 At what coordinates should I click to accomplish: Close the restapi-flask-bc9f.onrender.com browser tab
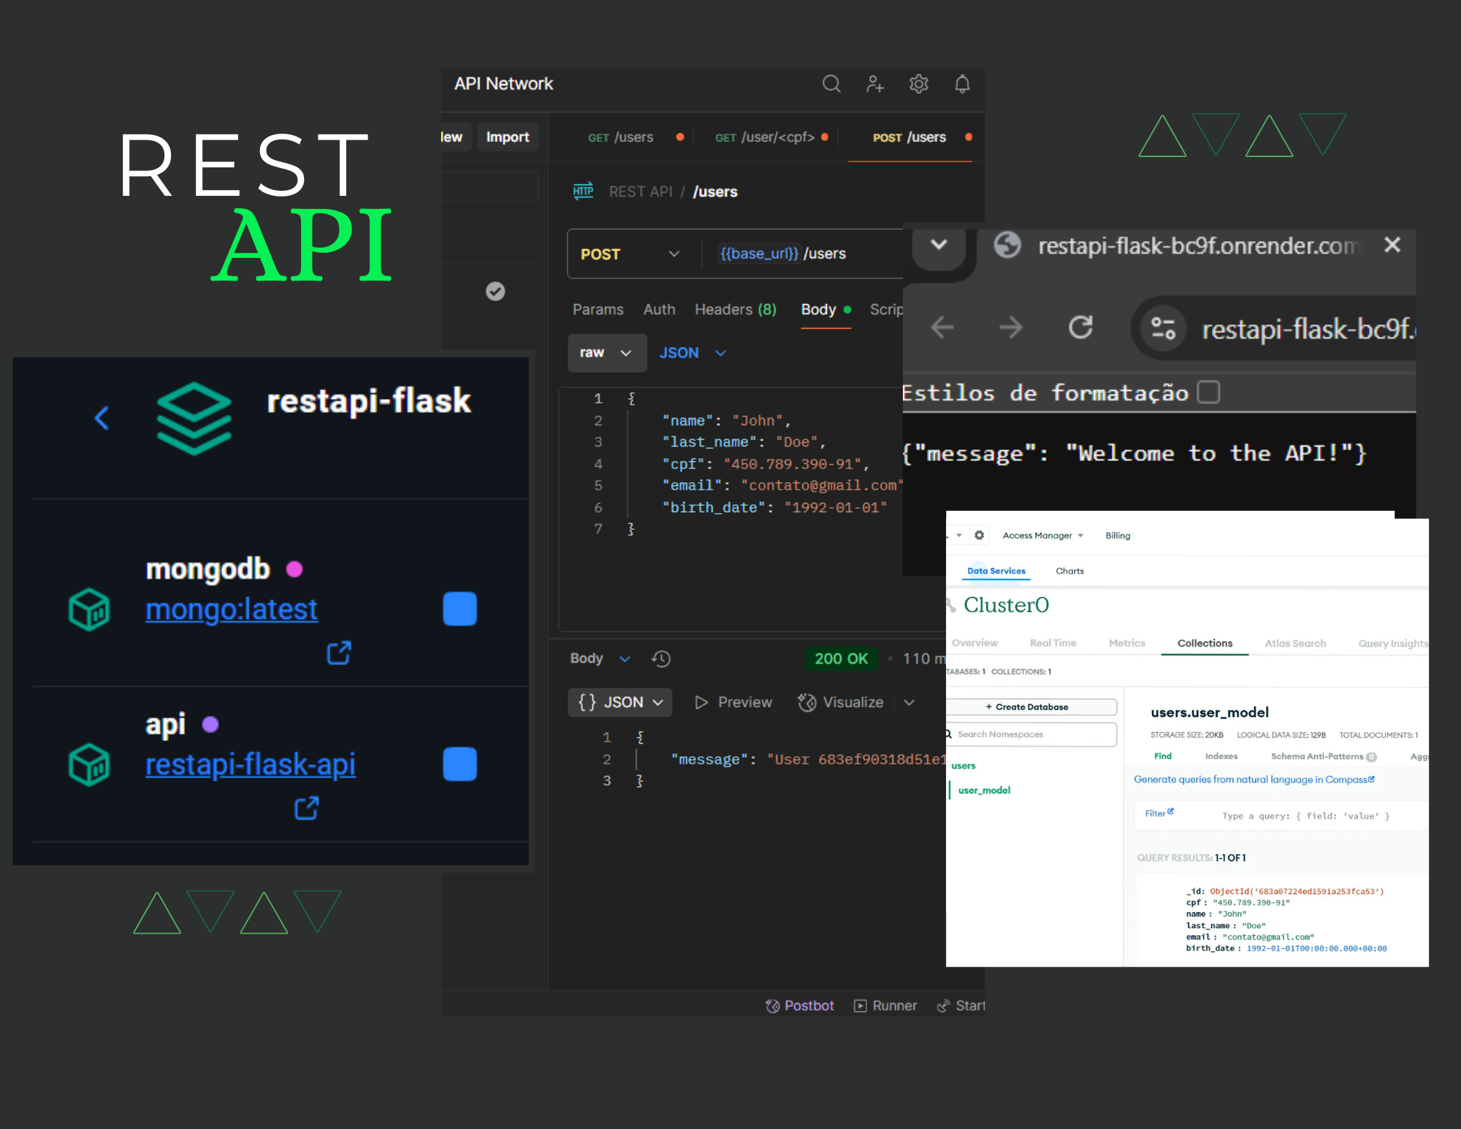pyautogui.click(x=1392, y=245)
